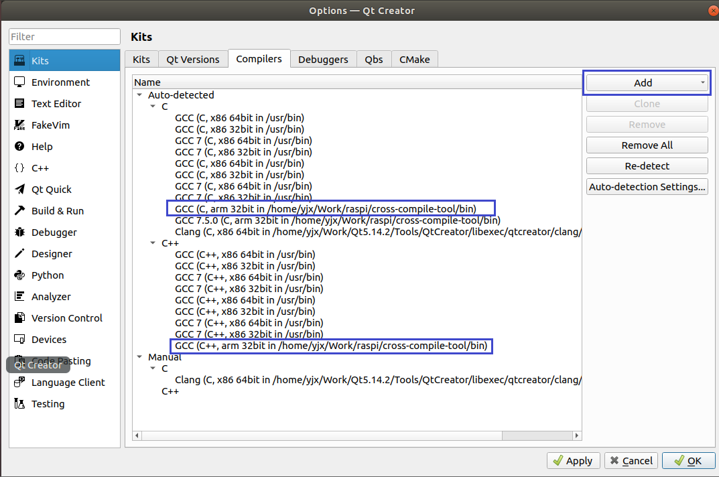
Task: Click the horizontal scrollbar thumb in compiler list
Action: 322,435
